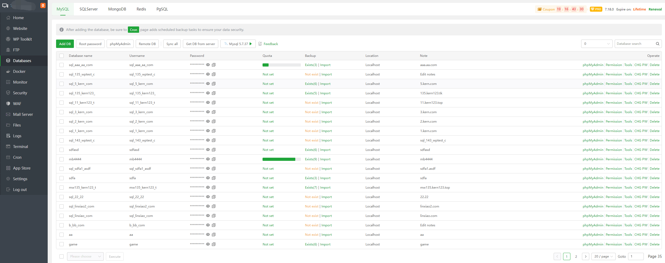The width and height of the screenshot is (665, 263).
Task: Copy password for mb4444 database
Action: (x=214, y=159)
